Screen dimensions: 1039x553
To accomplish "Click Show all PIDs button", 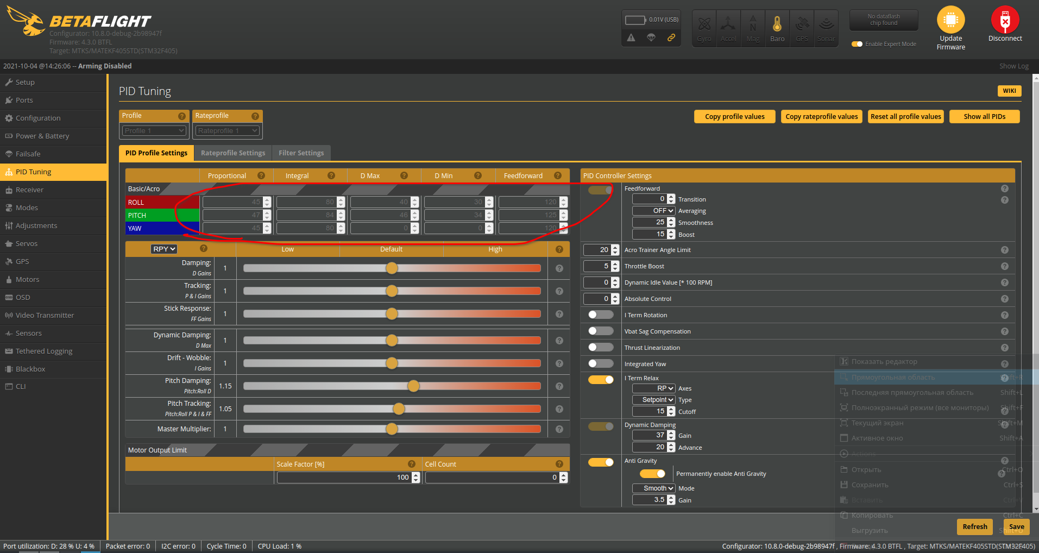I will point(985,117).
